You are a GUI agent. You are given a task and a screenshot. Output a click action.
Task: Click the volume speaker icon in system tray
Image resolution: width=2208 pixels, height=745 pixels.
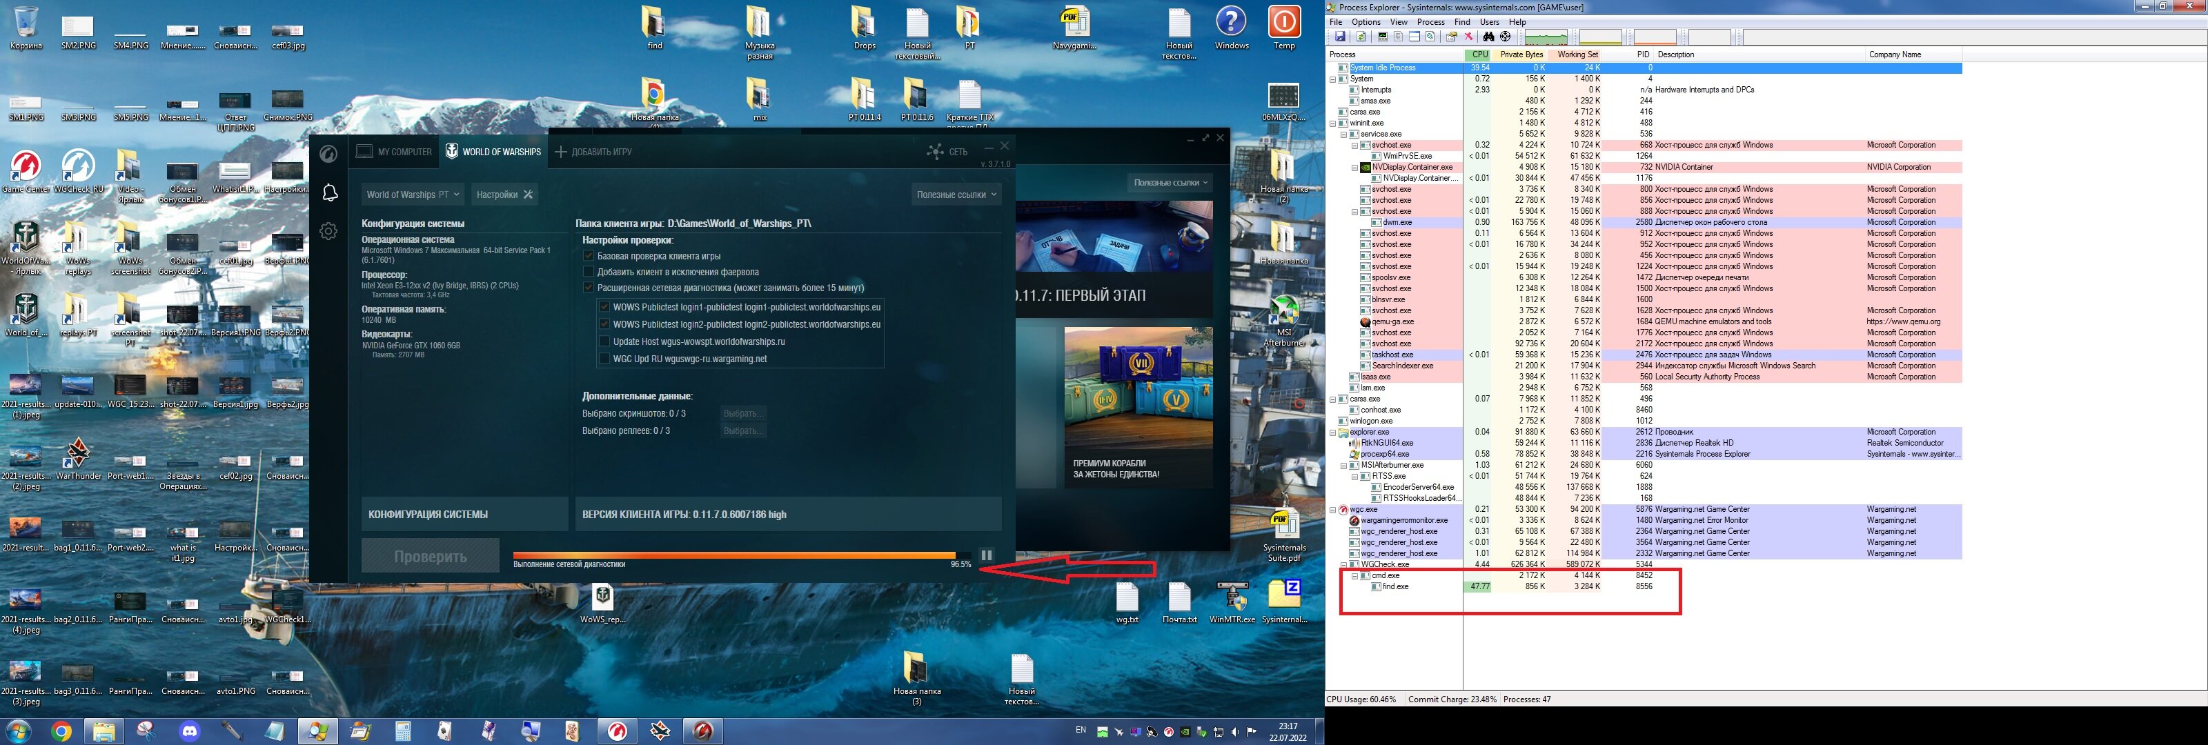pyautogui.click(x=1235, y=732)
